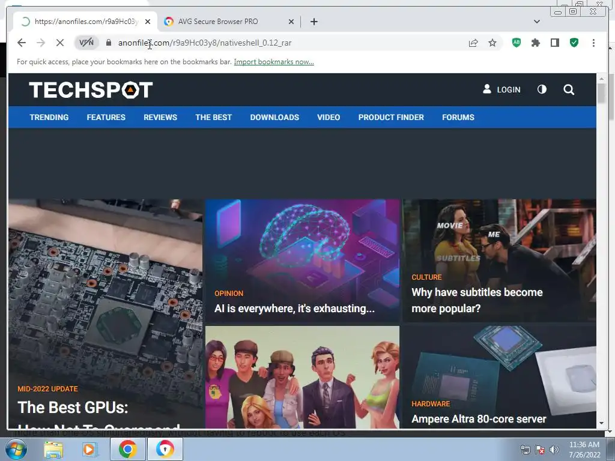615x461 pixels.
Task: Expand the tab search dropdown arrow
Action: [x=537, y=22]
